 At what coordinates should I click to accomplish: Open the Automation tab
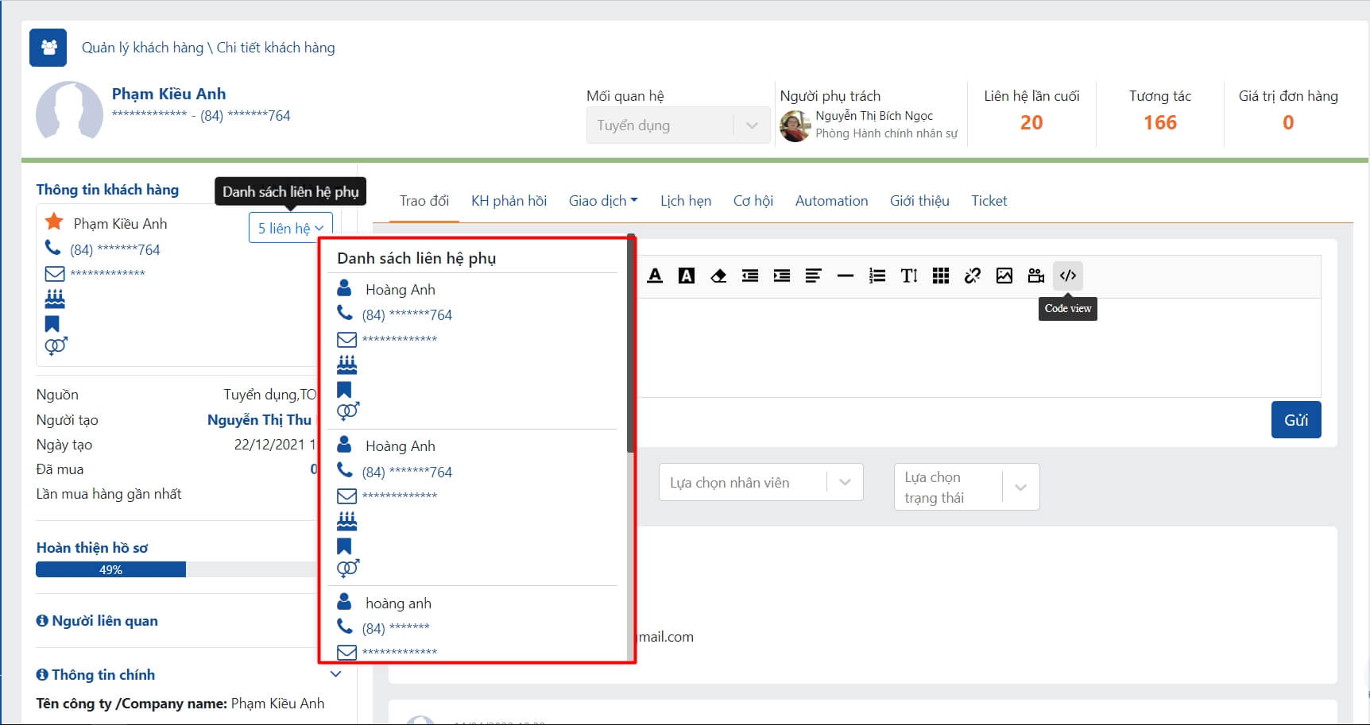coord(831,201)
